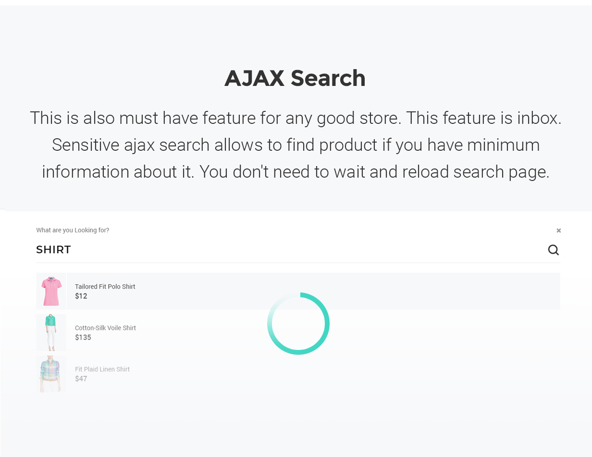Viewport: 592px width, 457px height.
Task: Select the Fit Plaid Linen Shirt title
Action: coord(102,369)
